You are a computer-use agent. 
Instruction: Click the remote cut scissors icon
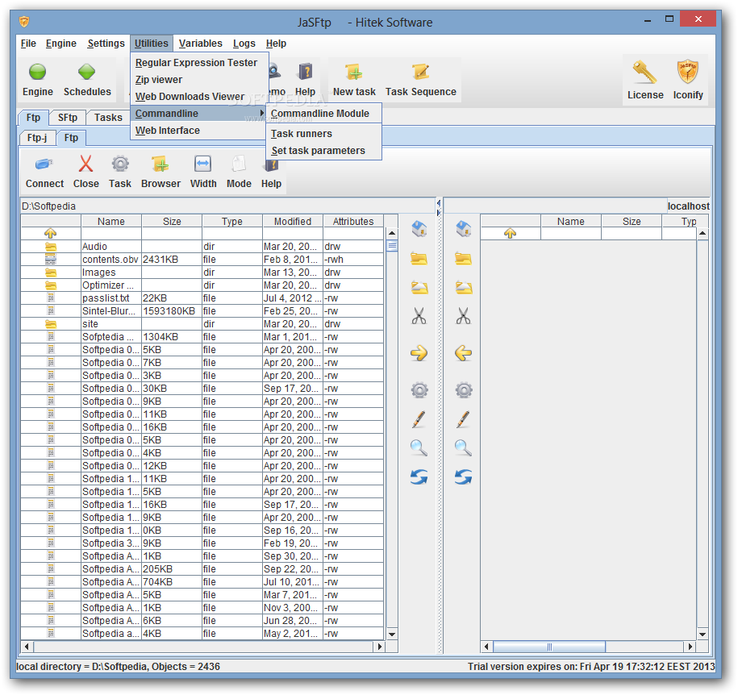click(x=464, y=316)
